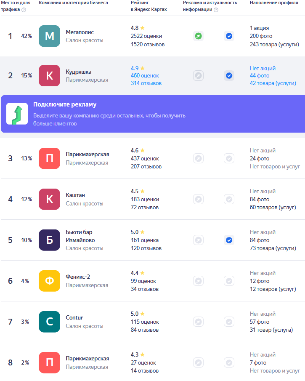The image size is (305, 381).
Task: Click the Мегаполис company name
Action: [x=80, y=32]
